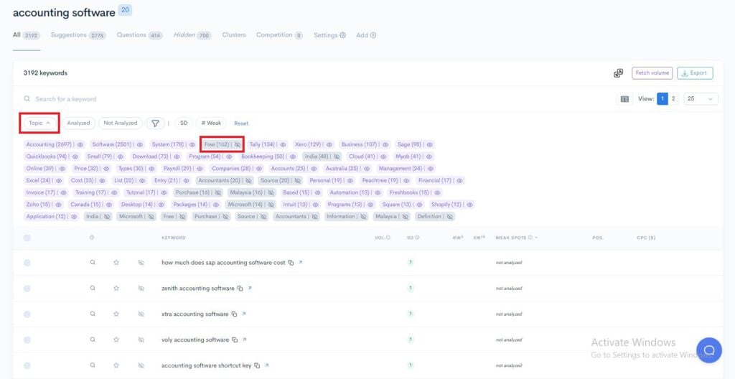Open 'zenith accounting software' external link arrow
The image size is (735, 379).
250,288
